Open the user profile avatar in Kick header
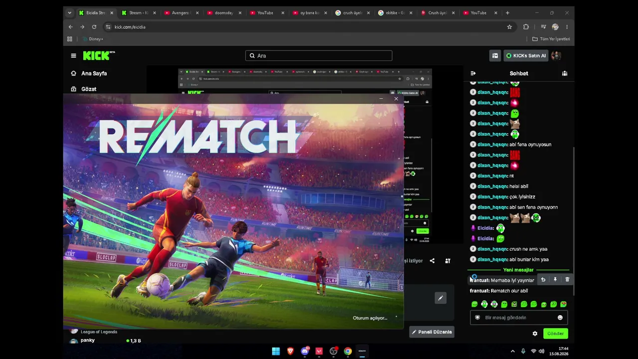 (556, 56)
